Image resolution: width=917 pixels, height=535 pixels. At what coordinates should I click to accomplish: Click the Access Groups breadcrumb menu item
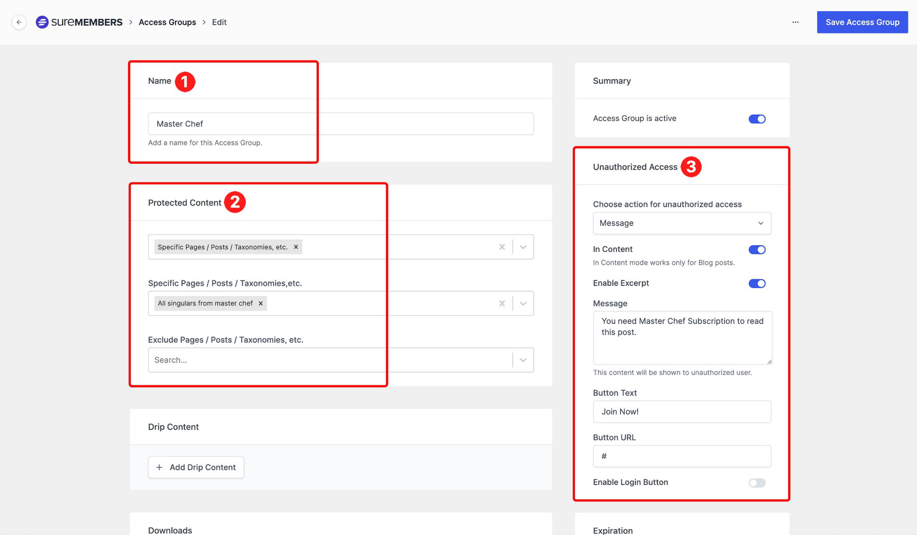coord(167,22)
